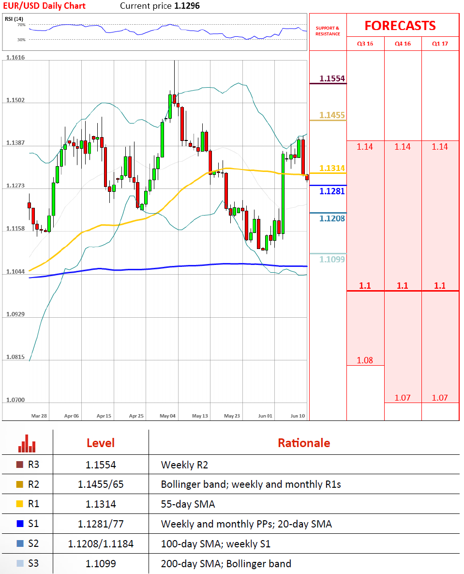
Task: Click the 1.07 low forecast under Q4 16
Action: tap(403, 398)
